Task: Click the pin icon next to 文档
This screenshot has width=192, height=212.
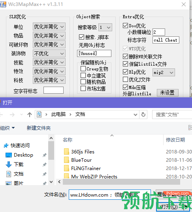Action: pyautogui.click(x=44, y=174)
